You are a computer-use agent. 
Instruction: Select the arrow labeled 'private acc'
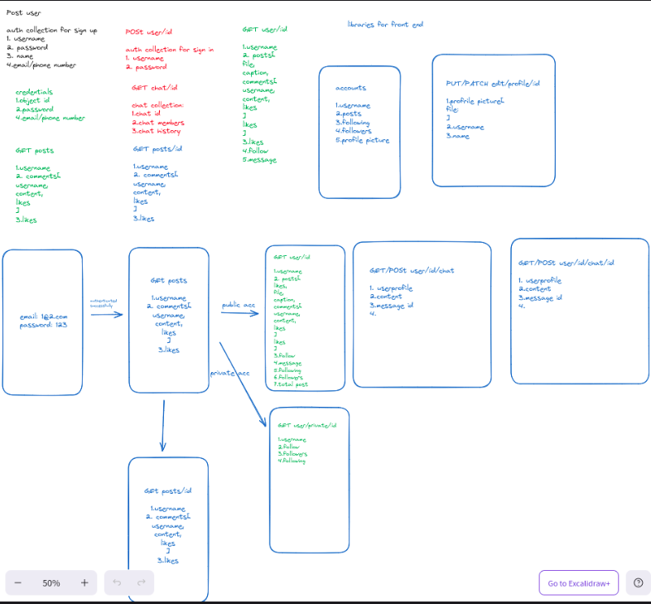click(x=243, y=383)
